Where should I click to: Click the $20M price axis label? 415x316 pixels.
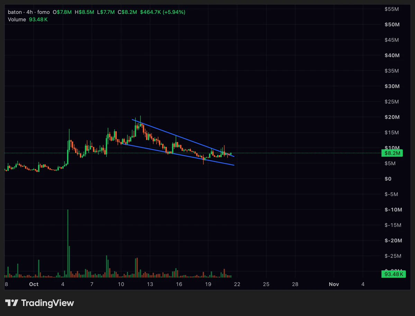(x=392, y=117)
